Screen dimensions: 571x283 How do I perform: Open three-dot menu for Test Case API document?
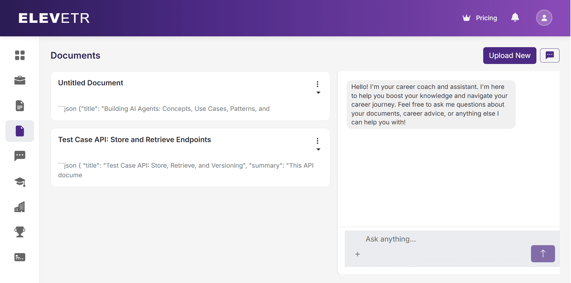[318, 141]
